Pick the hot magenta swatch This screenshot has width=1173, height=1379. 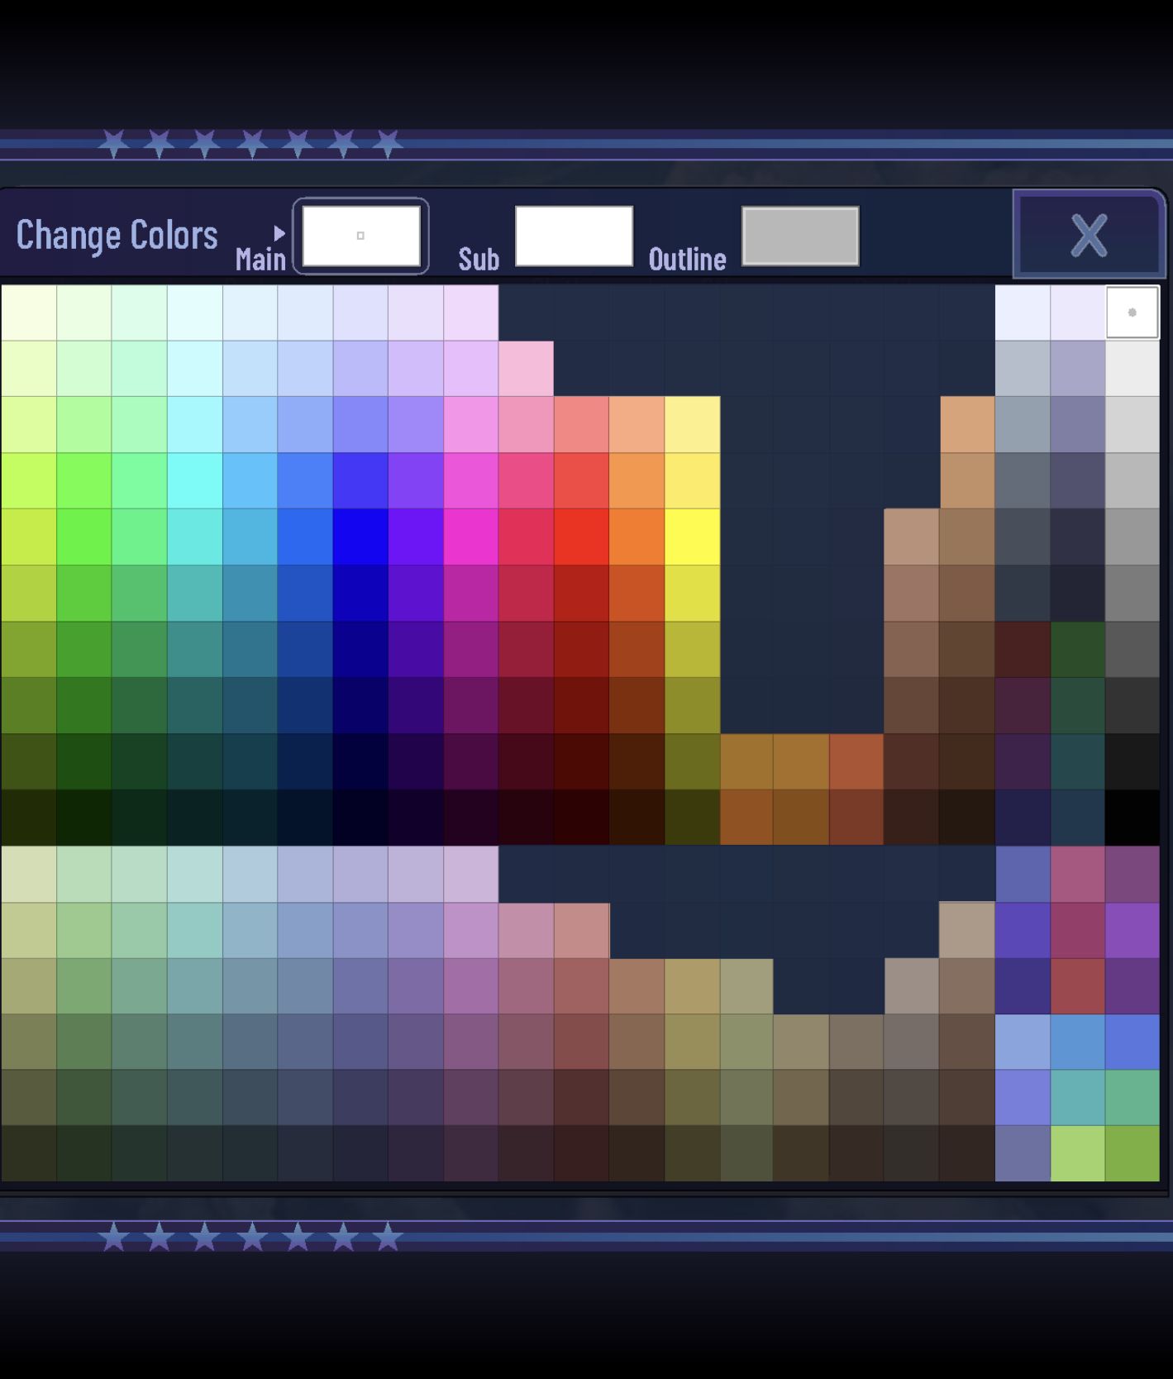[471, 537]
